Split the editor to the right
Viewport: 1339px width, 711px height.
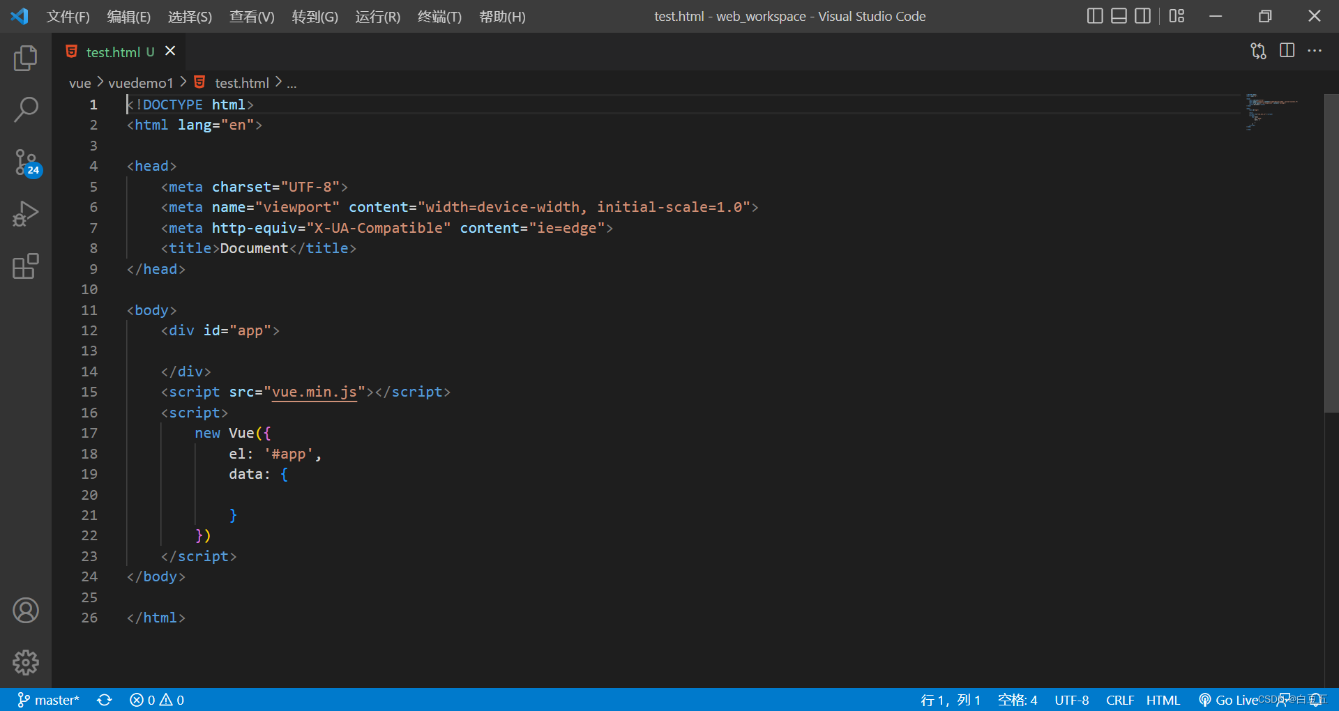point(1287,50)
